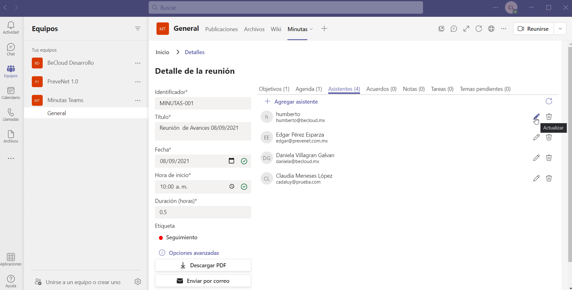Viewport: 572px width, 290px height.
Task: Click Unirse a un equipo o crear uno
Action: click(x=78, y=282)
